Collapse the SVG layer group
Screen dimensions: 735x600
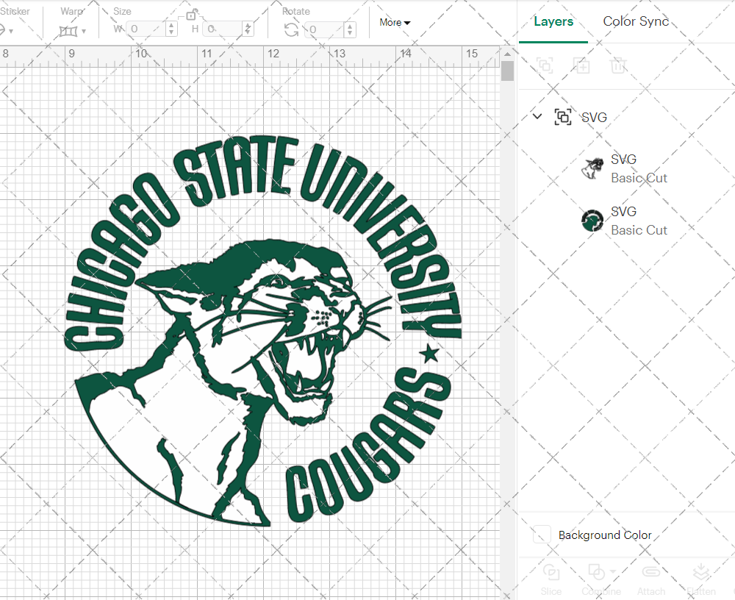tap(537, 116)
